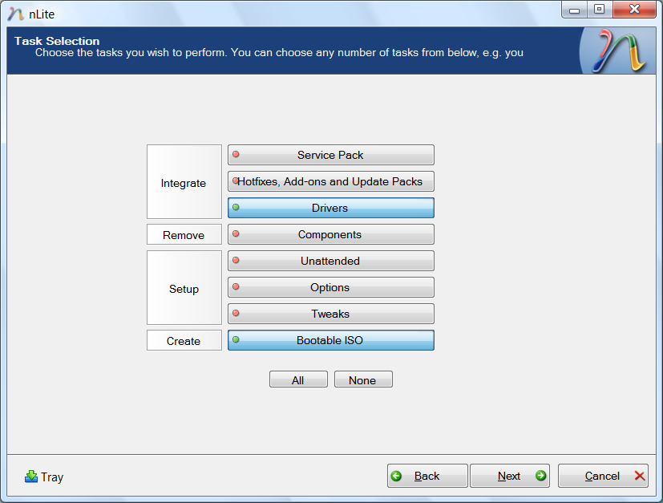
Task: Toggle Hotfixes, Add-ons and Update Packs
Action: (330, 181)
